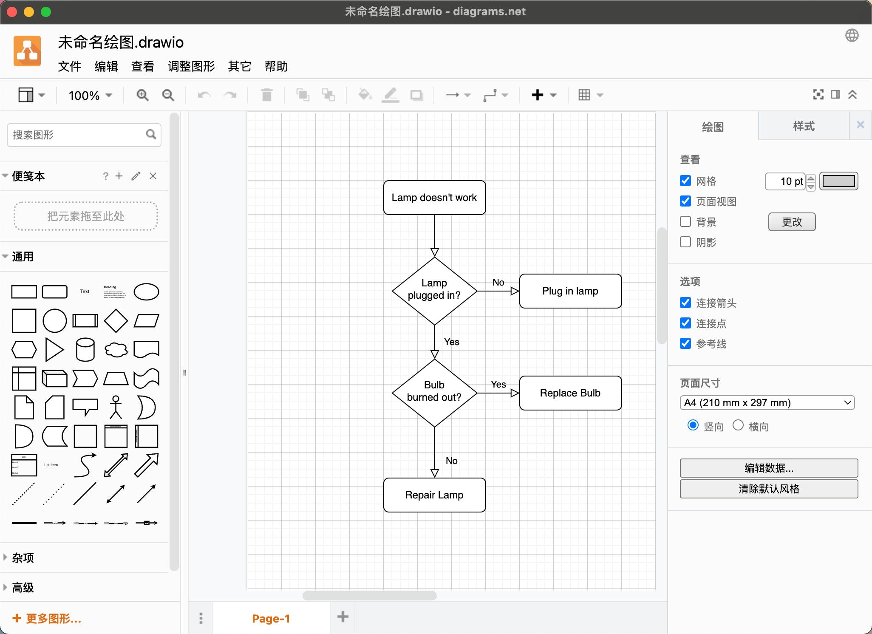Click the pencil edit icon for scratchpad
The height and width of the screenshot is (634, 872).
136,176
